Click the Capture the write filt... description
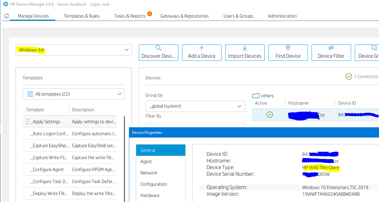 pyautogui.click(x=93, y=157)
